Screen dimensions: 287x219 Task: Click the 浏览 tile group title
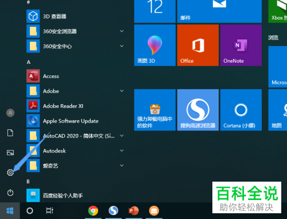(273, 37)
